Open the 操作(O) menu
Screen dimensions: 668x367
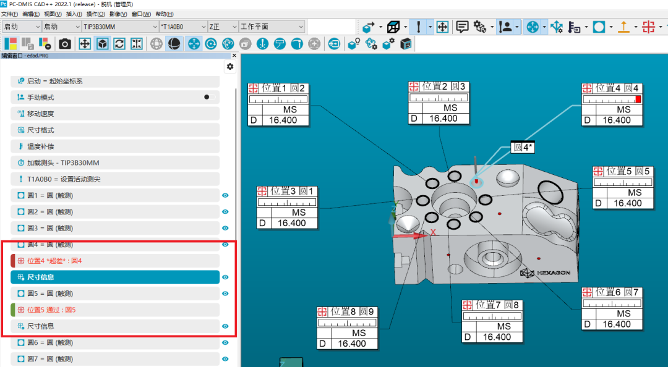(95, 14)
